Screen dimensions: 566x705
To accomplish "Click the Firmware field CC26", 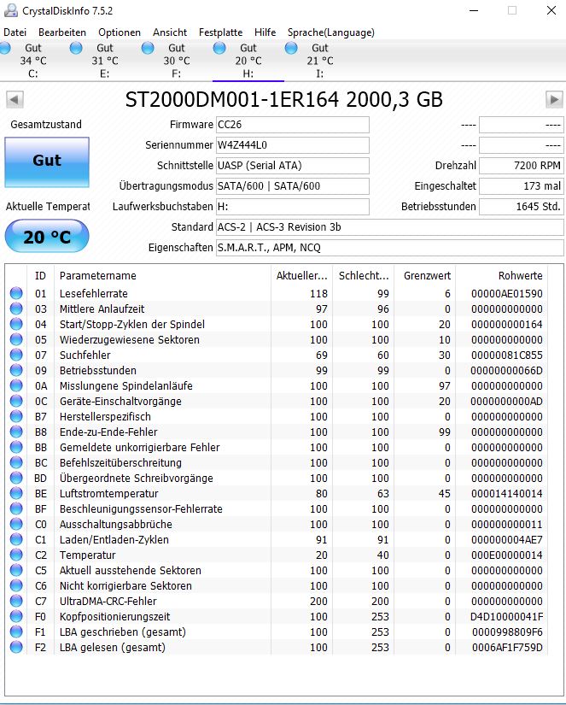I will 293,125.
